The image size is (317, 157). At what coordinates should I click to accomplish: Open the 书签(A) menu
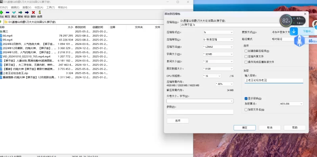(x=38, y=7)
